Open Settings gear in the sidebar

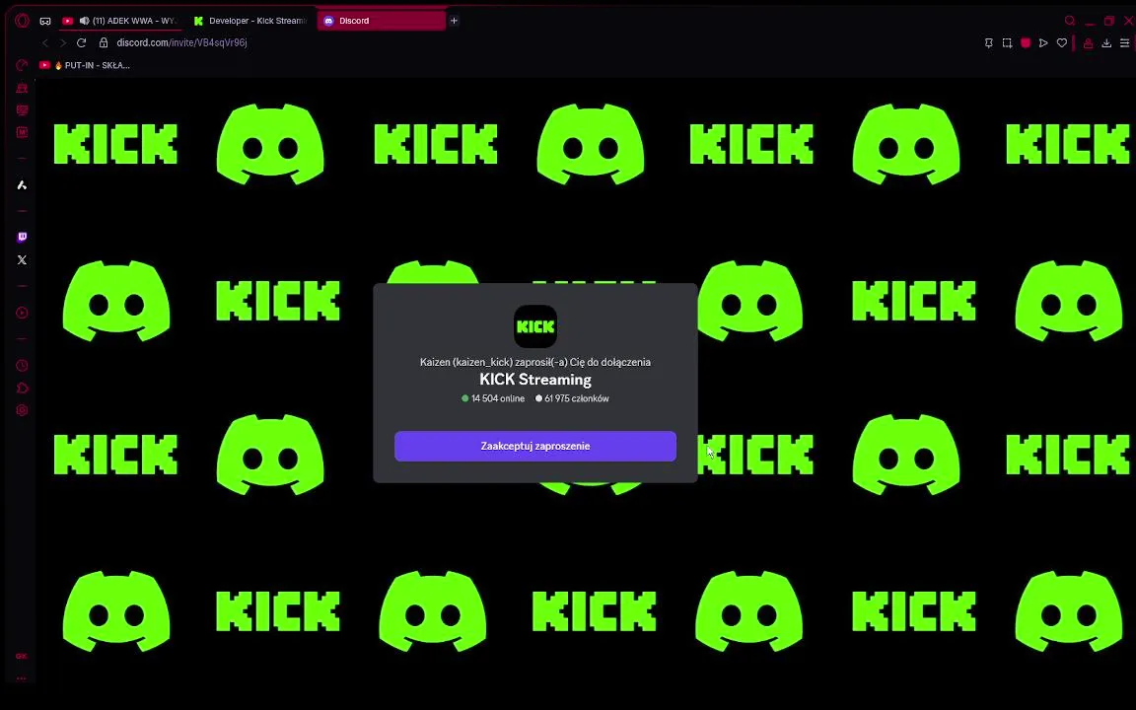tap(22, 410)
